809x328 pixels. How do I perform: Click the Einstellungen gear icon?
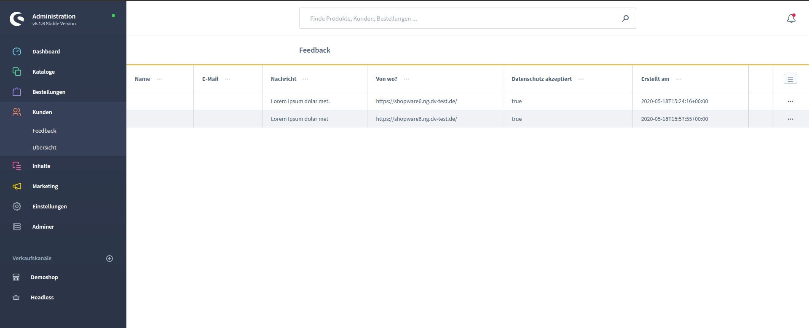click(17, 206)
